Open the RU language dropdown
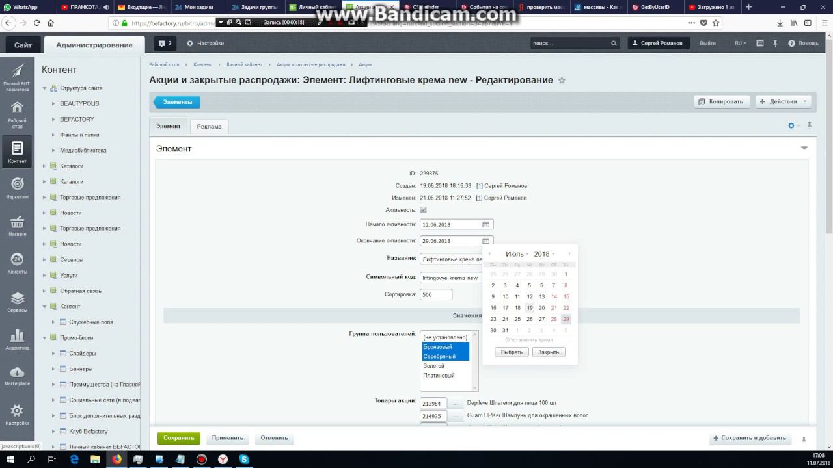 [x=741, y=44]
